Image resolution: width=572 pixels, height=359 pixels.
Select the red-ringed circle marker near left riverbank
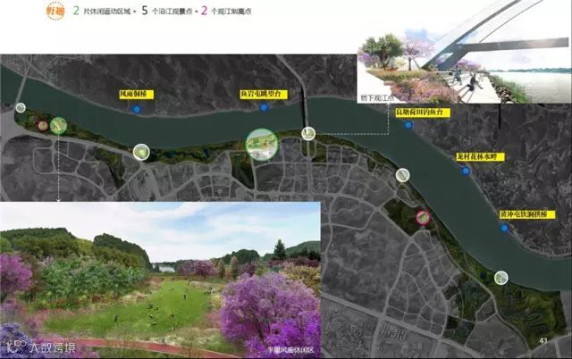tap(43, 126)
